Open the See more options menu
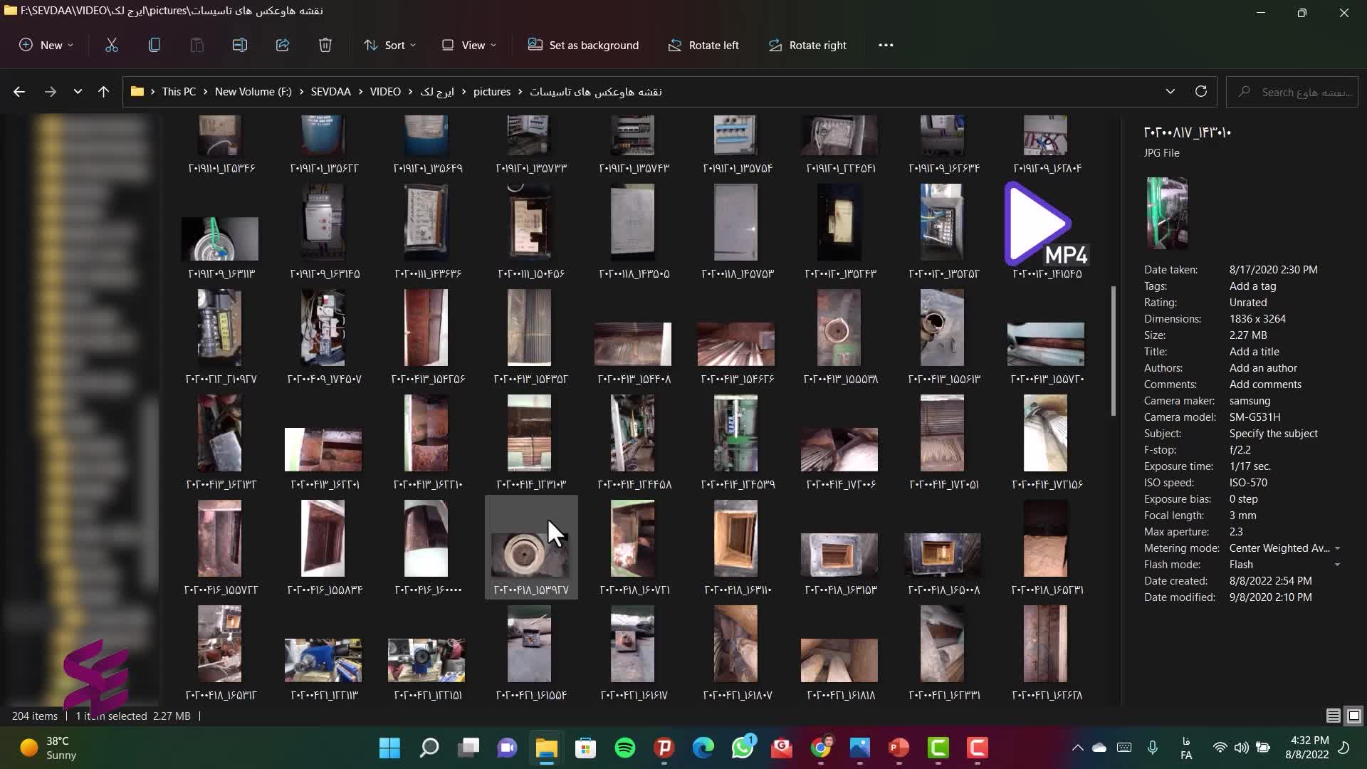 [886, 45]
